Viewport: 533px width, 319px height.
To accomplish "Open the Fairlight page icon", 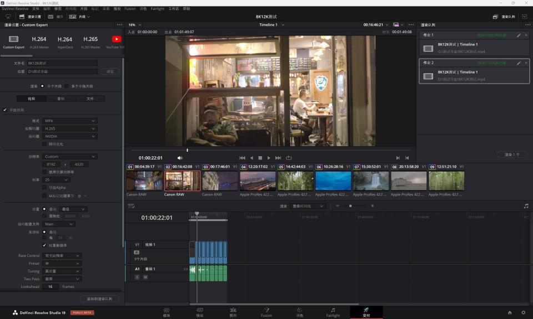I will tap(333, 312).
